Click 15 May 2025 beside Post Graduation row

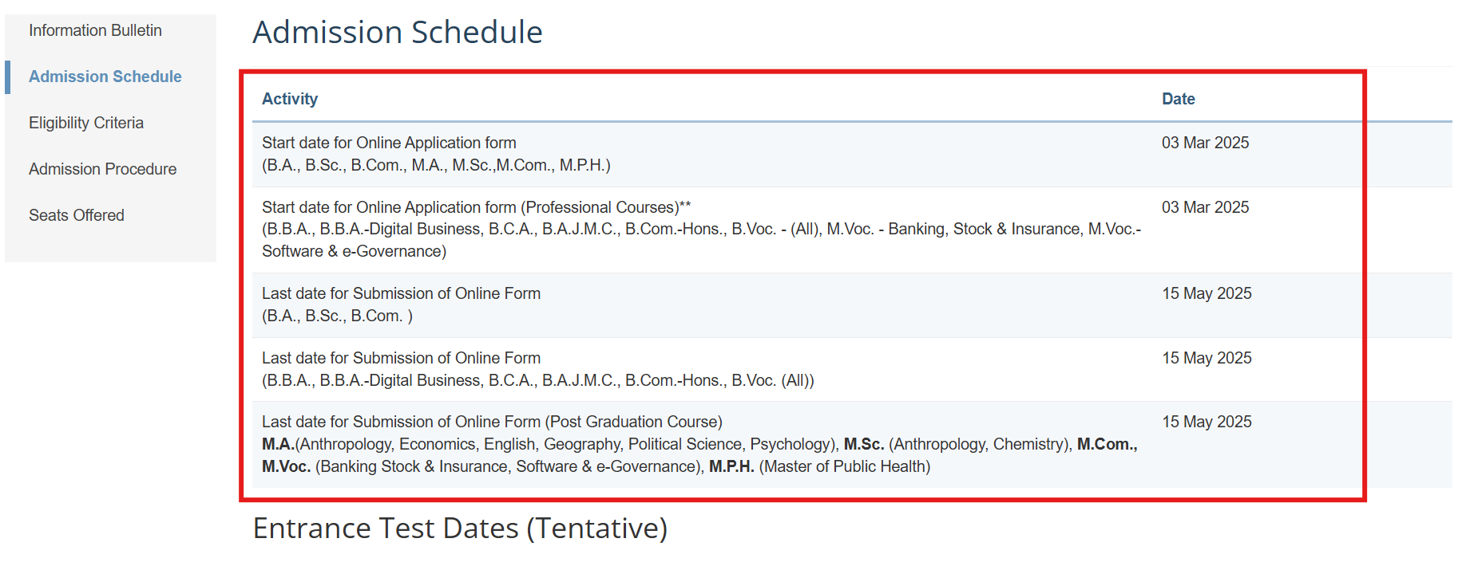(x=1207, y=422)
